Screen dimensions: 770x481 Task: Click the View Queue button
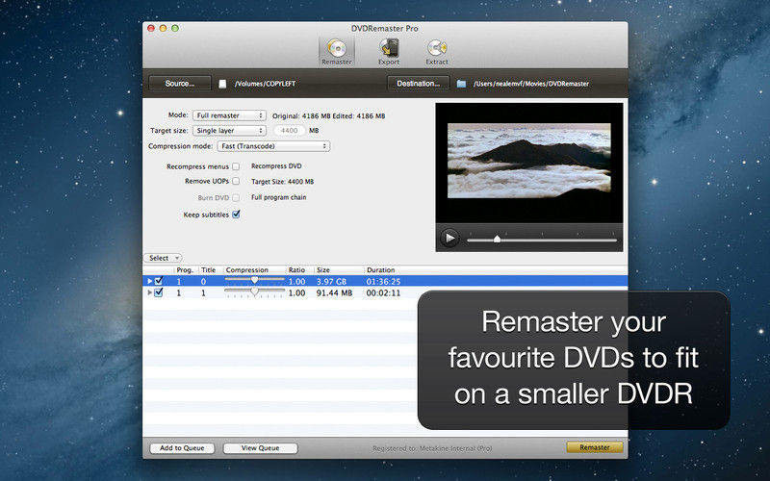click(260, 448)
